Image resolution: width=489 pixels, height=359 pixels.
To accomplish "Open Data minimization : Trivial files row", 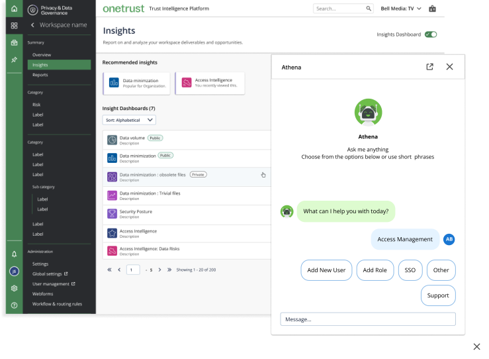I will pos(187,196).
